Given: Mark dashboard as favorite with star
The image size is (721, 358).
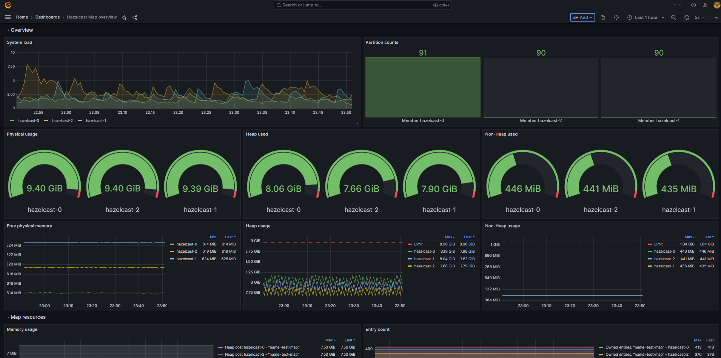Looking at the screenshot, I should coord(124,17).
